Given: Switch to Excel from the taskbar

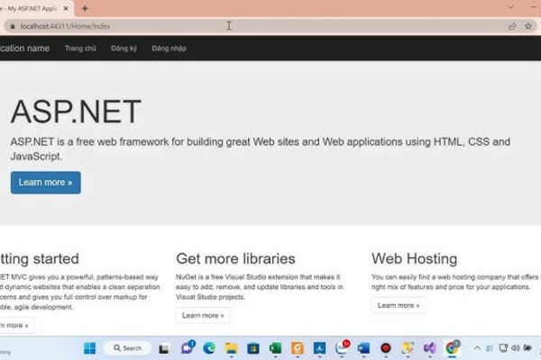Looking at the screenshot, I should (275, 348).
